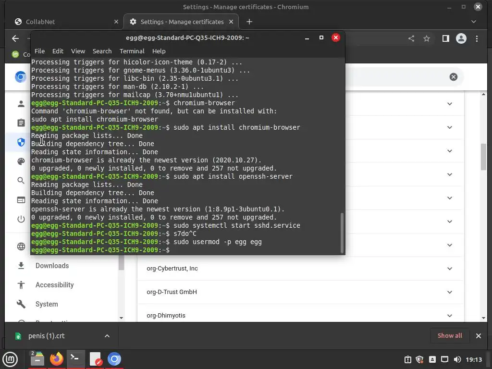Click the certificates page vertical scrollbar thumb
The width and height of the screenshot is (492, 369).
point(483,156)
